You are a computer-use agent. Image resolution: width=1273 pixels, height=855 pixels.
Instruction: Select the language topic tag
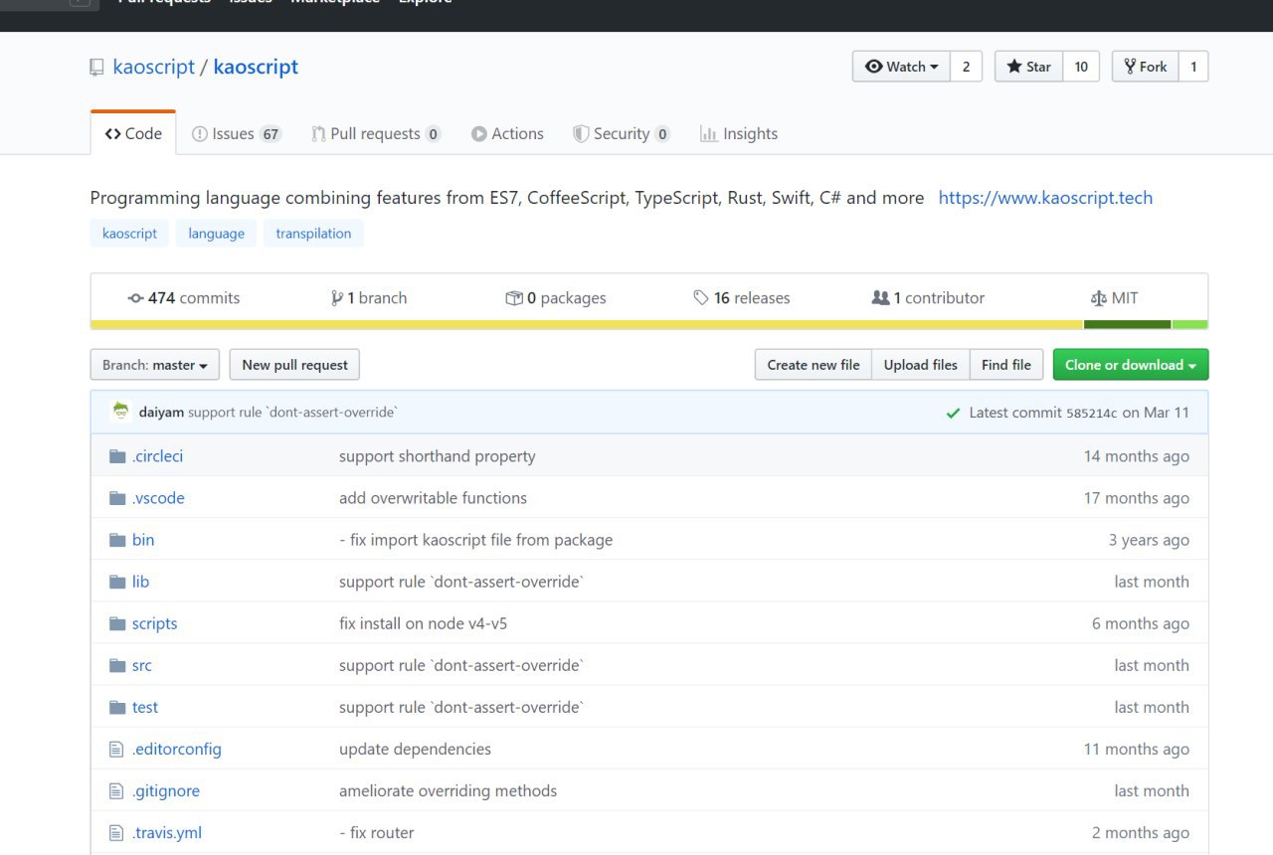coord(216,234)
